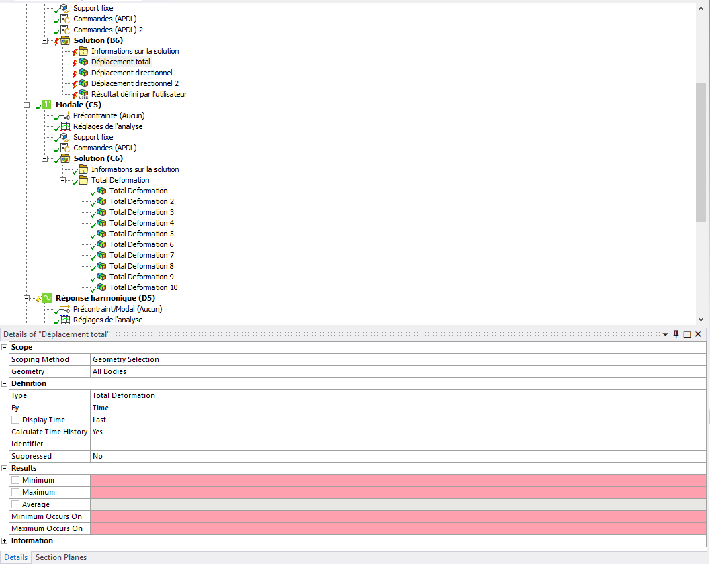Viewport: 710px width, 564px height.
Task: Click the Informations sur la solution icon under Solution (C6)
Action: (83, 169)
